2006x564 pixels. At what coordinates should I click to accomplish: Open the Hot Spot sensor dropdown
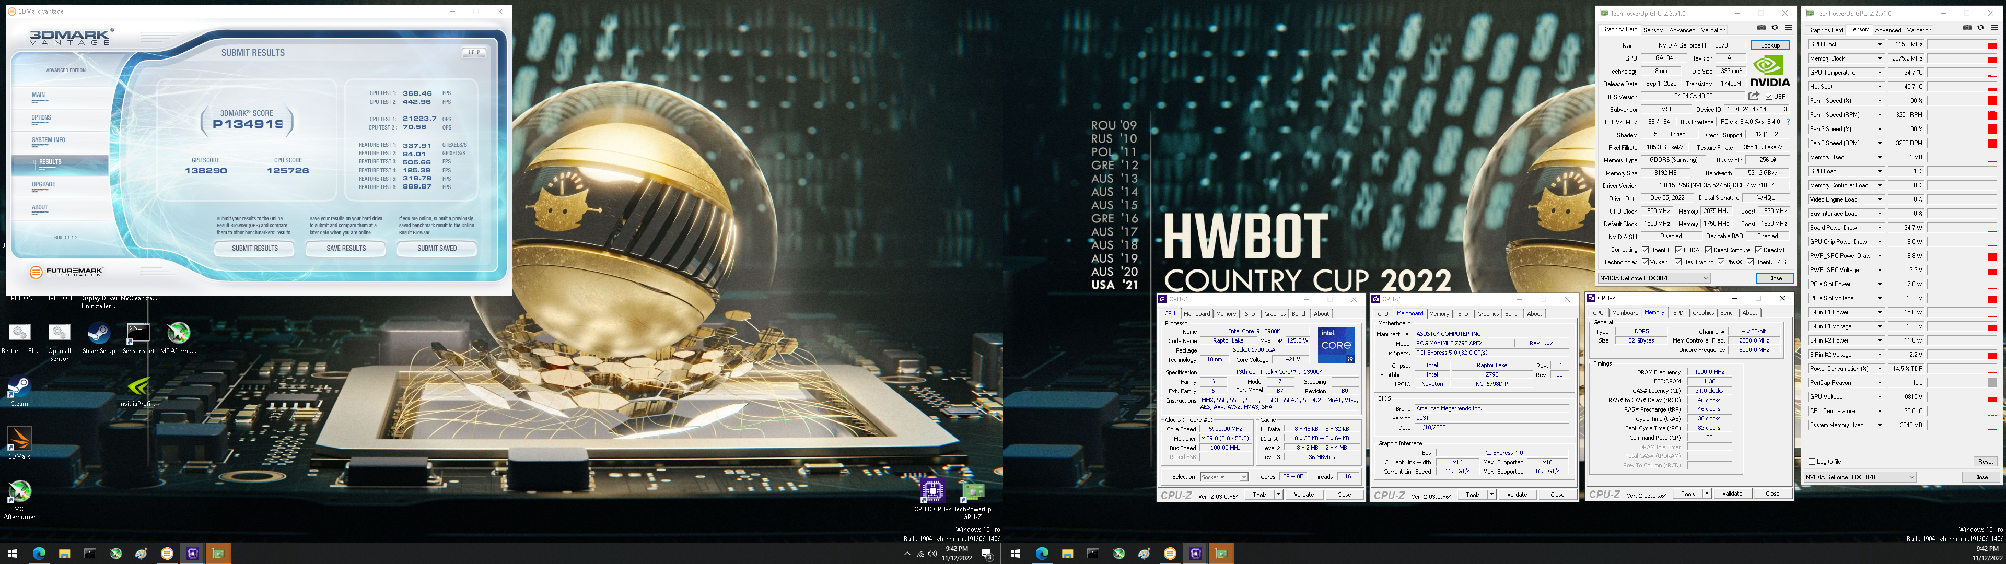[x=1880, y=87]
